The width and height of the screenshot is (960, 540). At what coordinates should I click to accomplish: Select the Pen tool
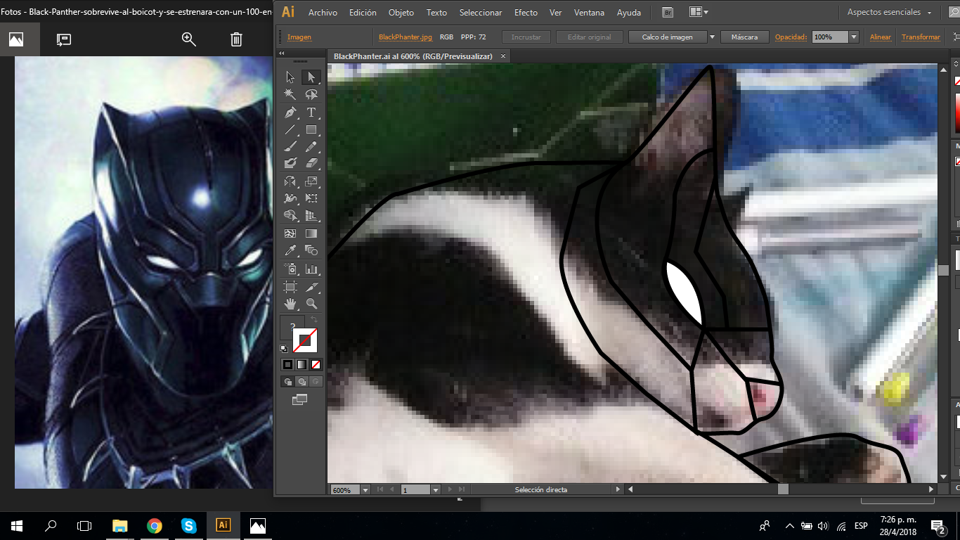(x=290, y=112)
